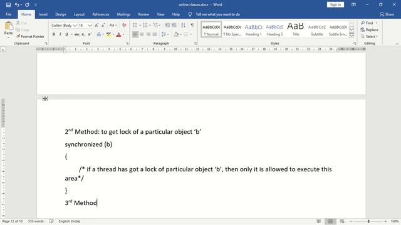
Task: Toggle italic formatting
Action: coord(60,34)
